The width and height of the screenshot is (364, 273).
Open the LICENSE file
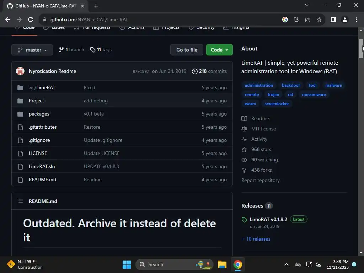38,154
